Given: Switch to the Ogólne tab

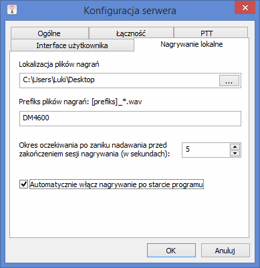Looking at the screenshot, I should click(x=49, y=33).
